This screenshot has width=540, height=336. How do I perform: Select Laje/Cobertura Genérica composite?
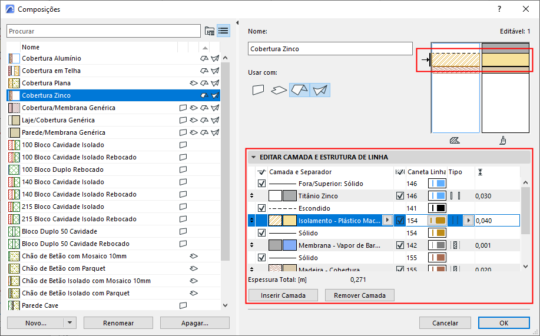[x=113, y=120]
